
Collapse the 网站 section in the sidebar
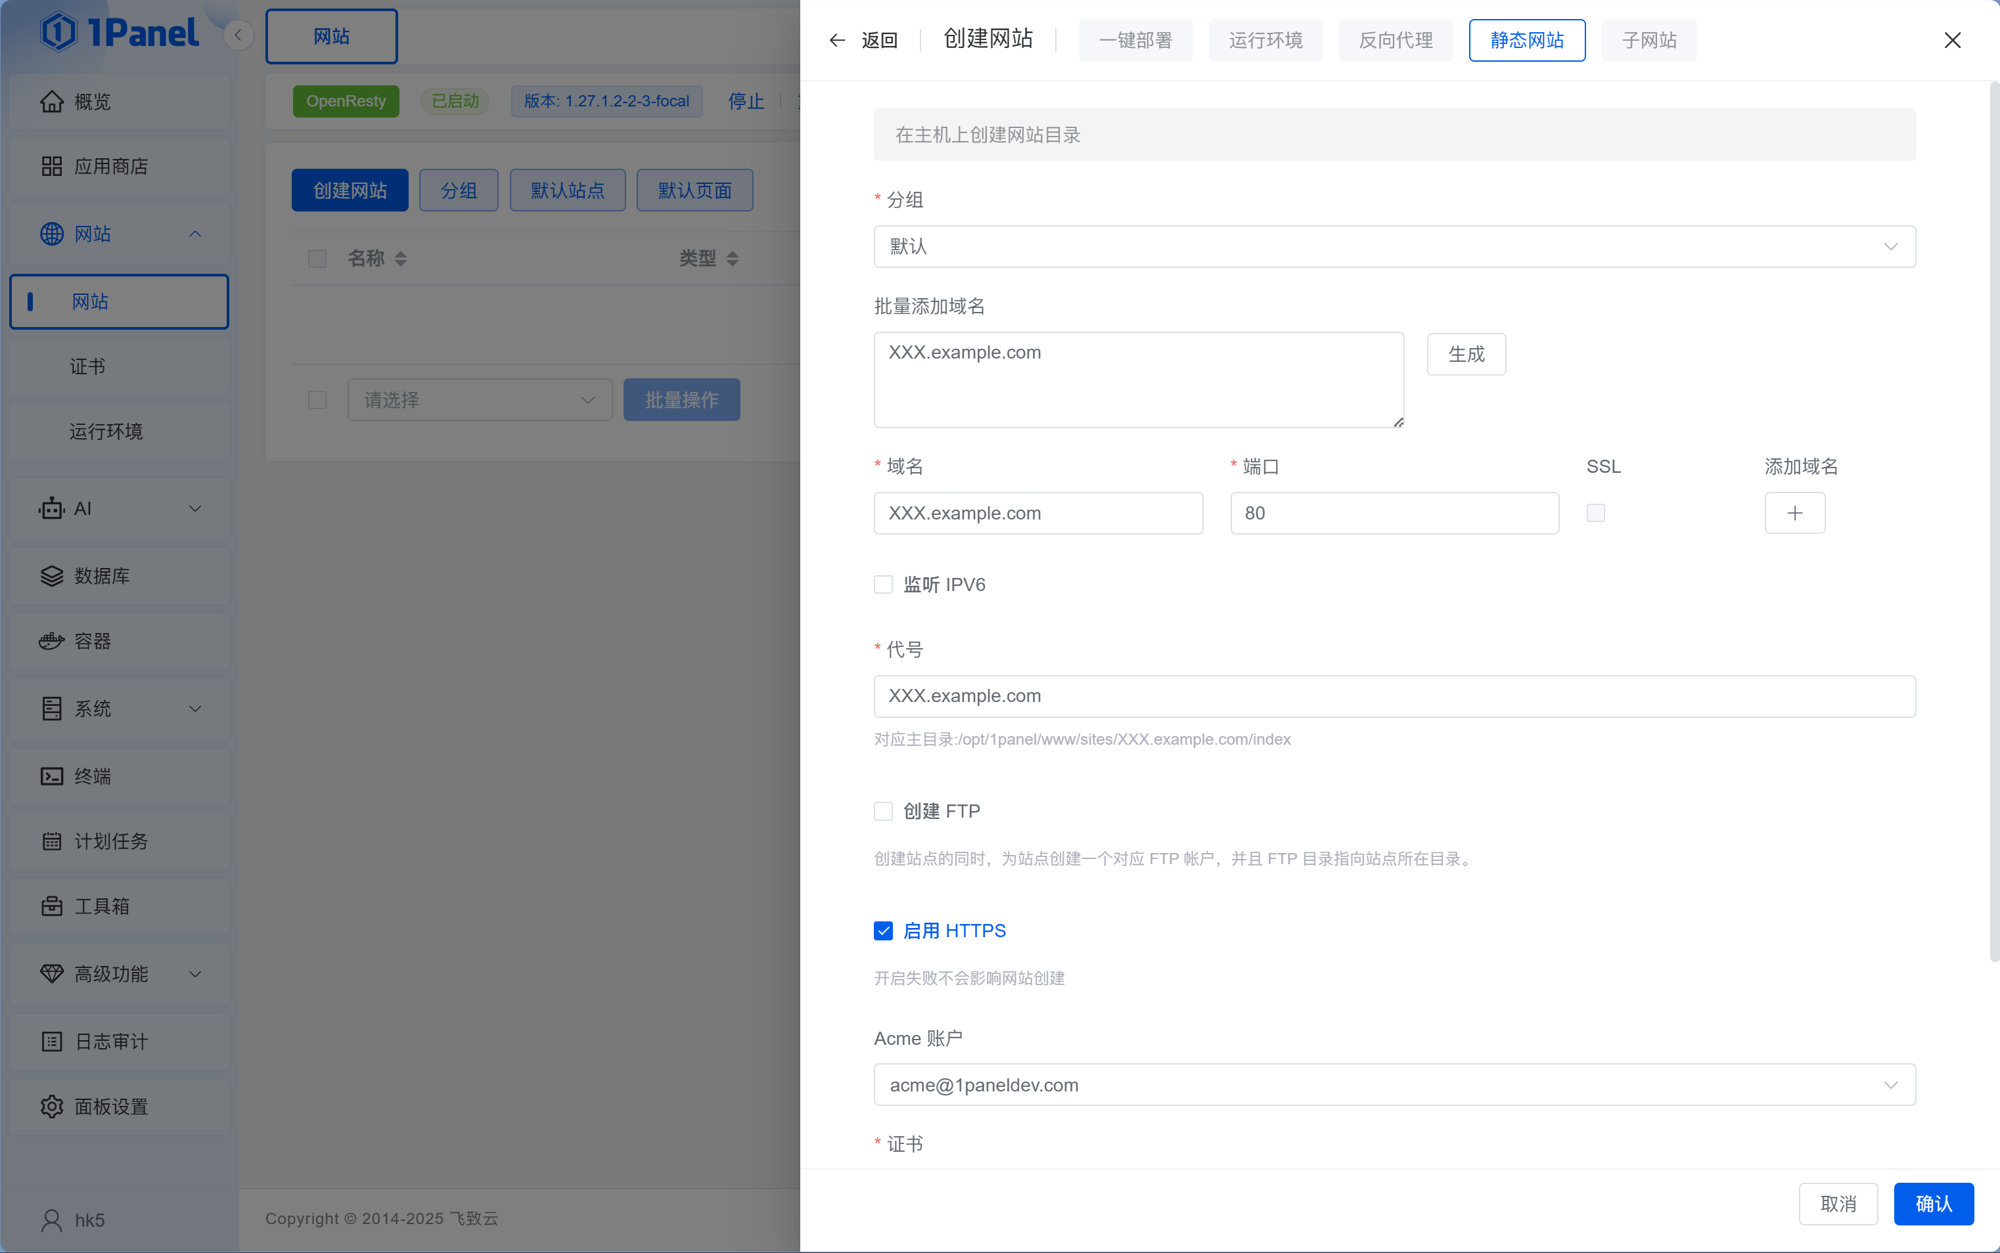click(x=194, y=234)
